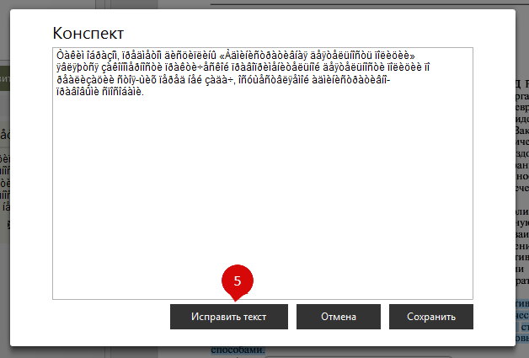Click the Исправить текст button
529x358 pixels.
[x=229, y=317]
